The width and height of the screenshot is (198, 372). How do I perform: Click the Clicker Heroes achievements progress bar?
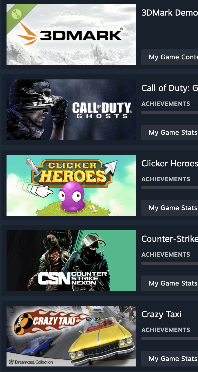click(170, 188)
